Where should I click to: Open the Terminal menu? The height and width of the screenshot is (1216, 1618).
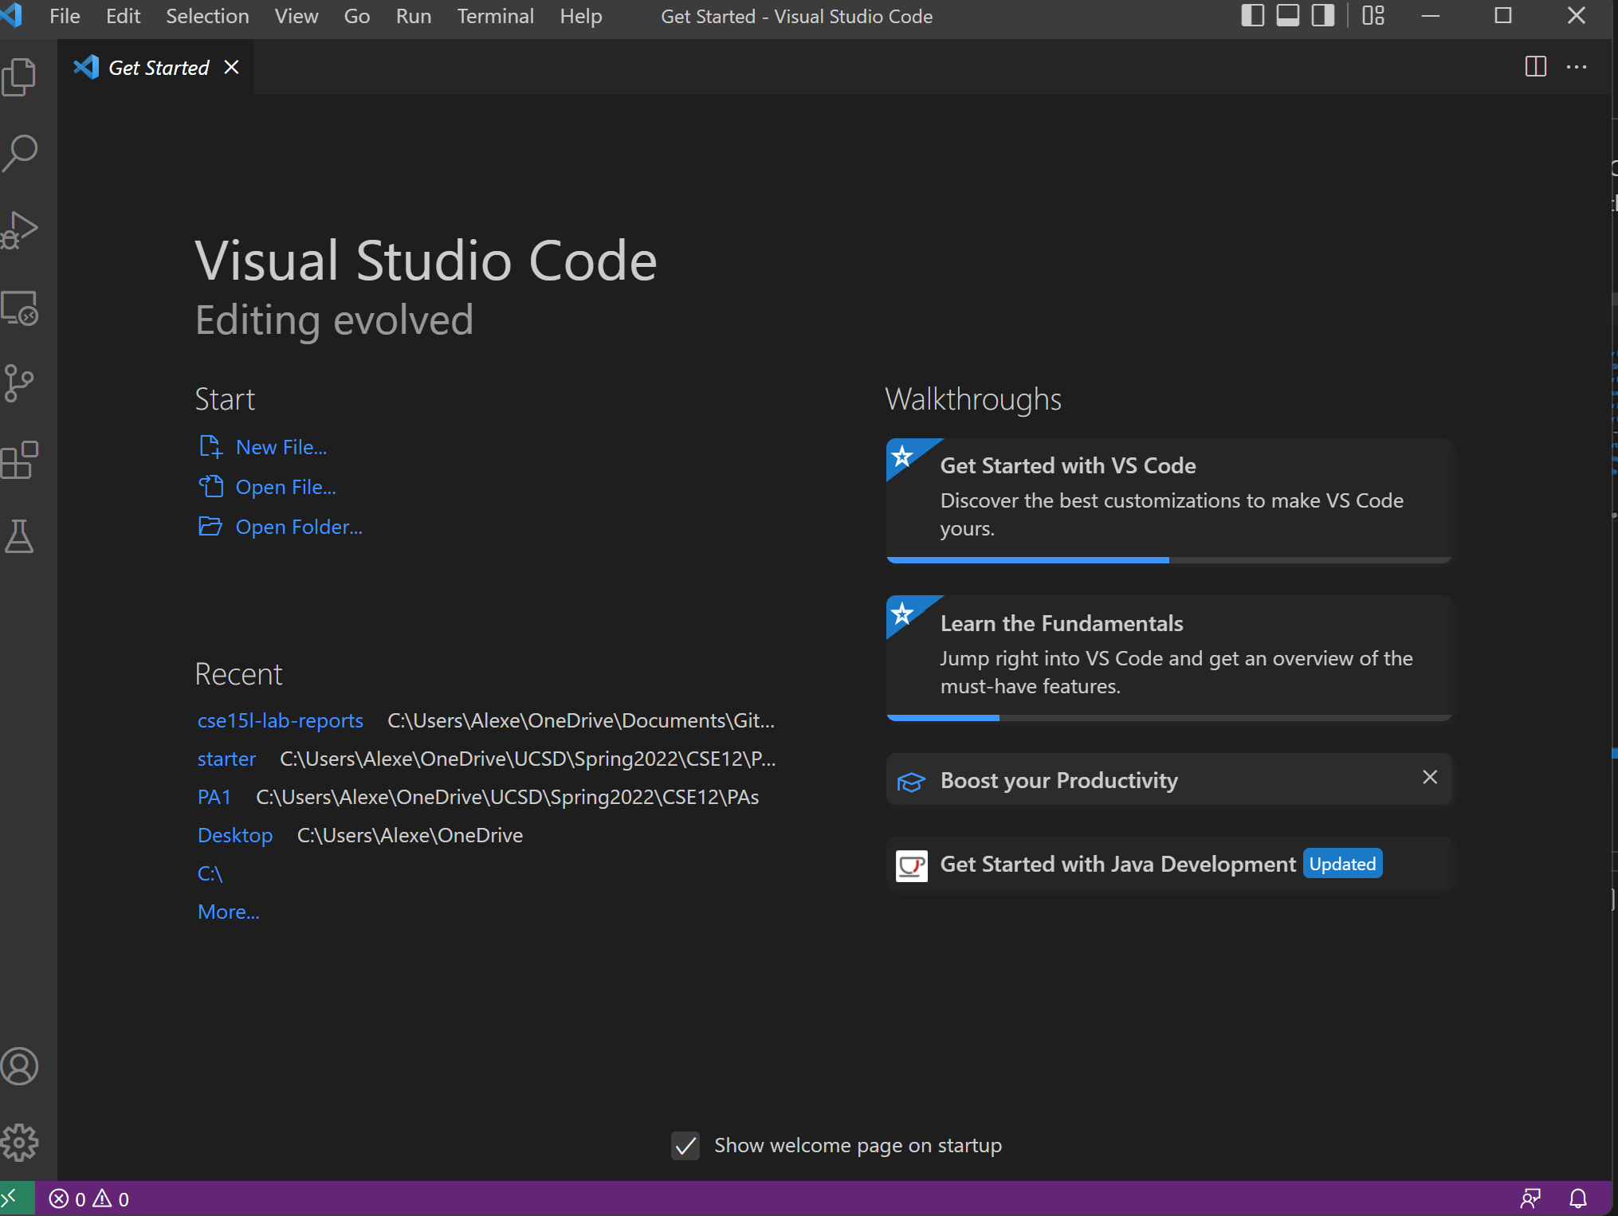[x=495, y=17]
